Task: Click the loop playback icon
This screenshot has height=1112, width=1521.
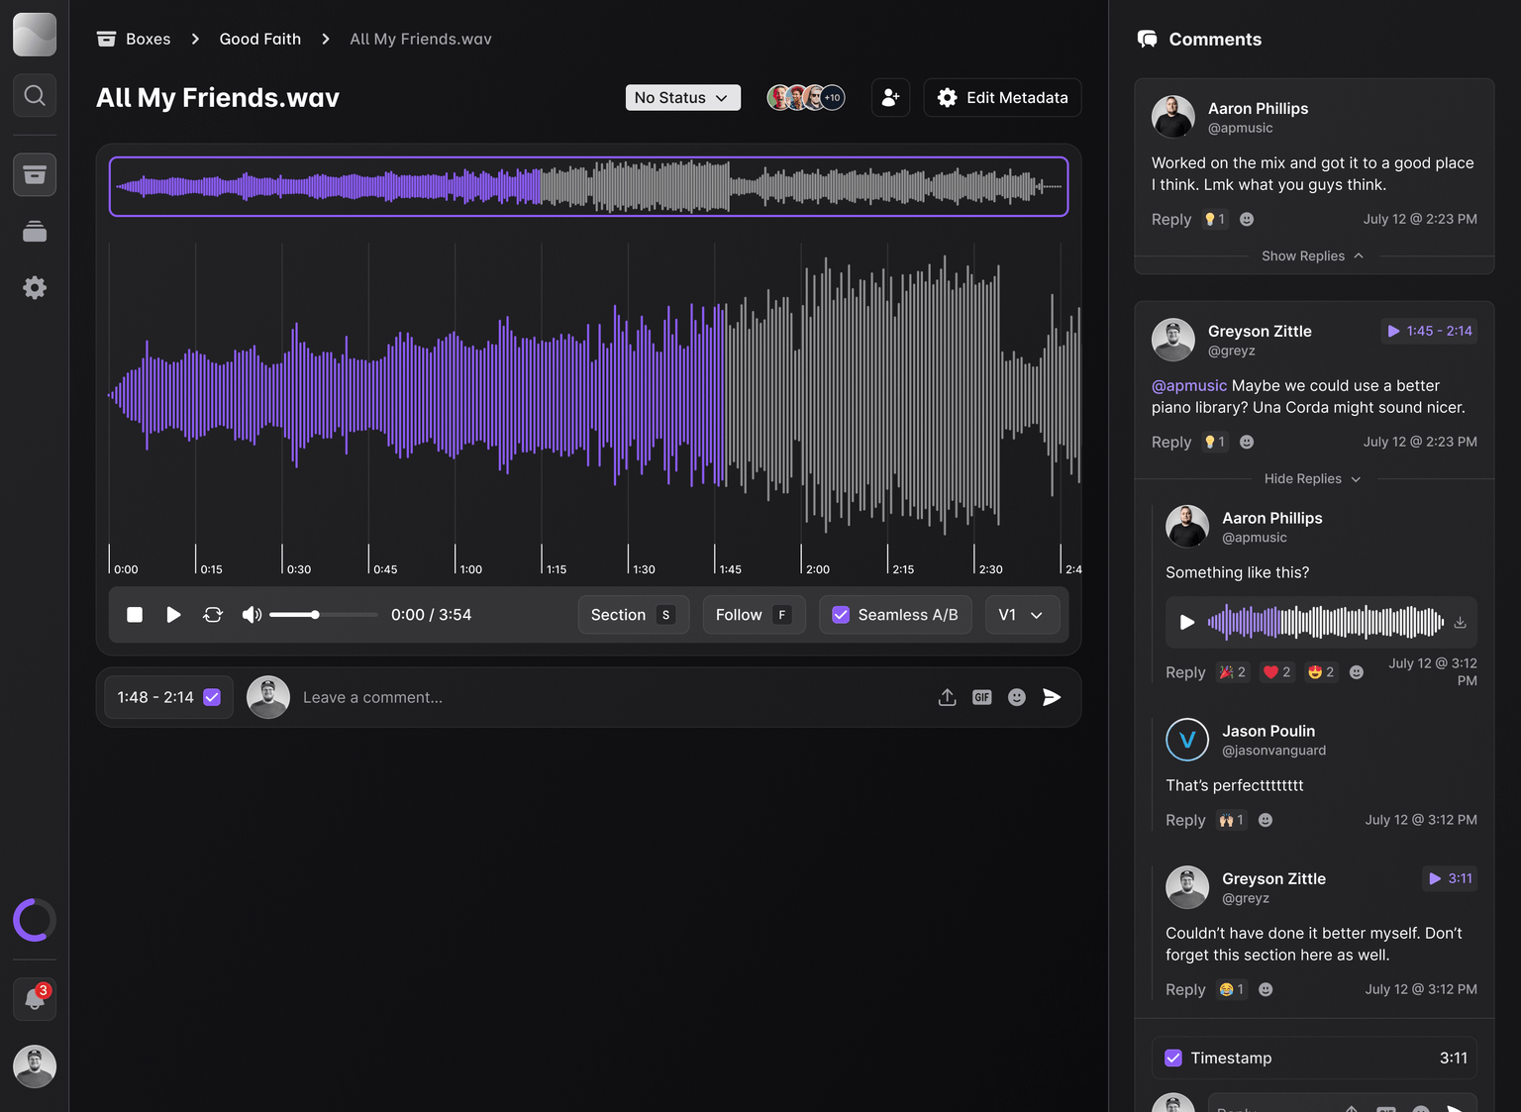Action: 213,615
